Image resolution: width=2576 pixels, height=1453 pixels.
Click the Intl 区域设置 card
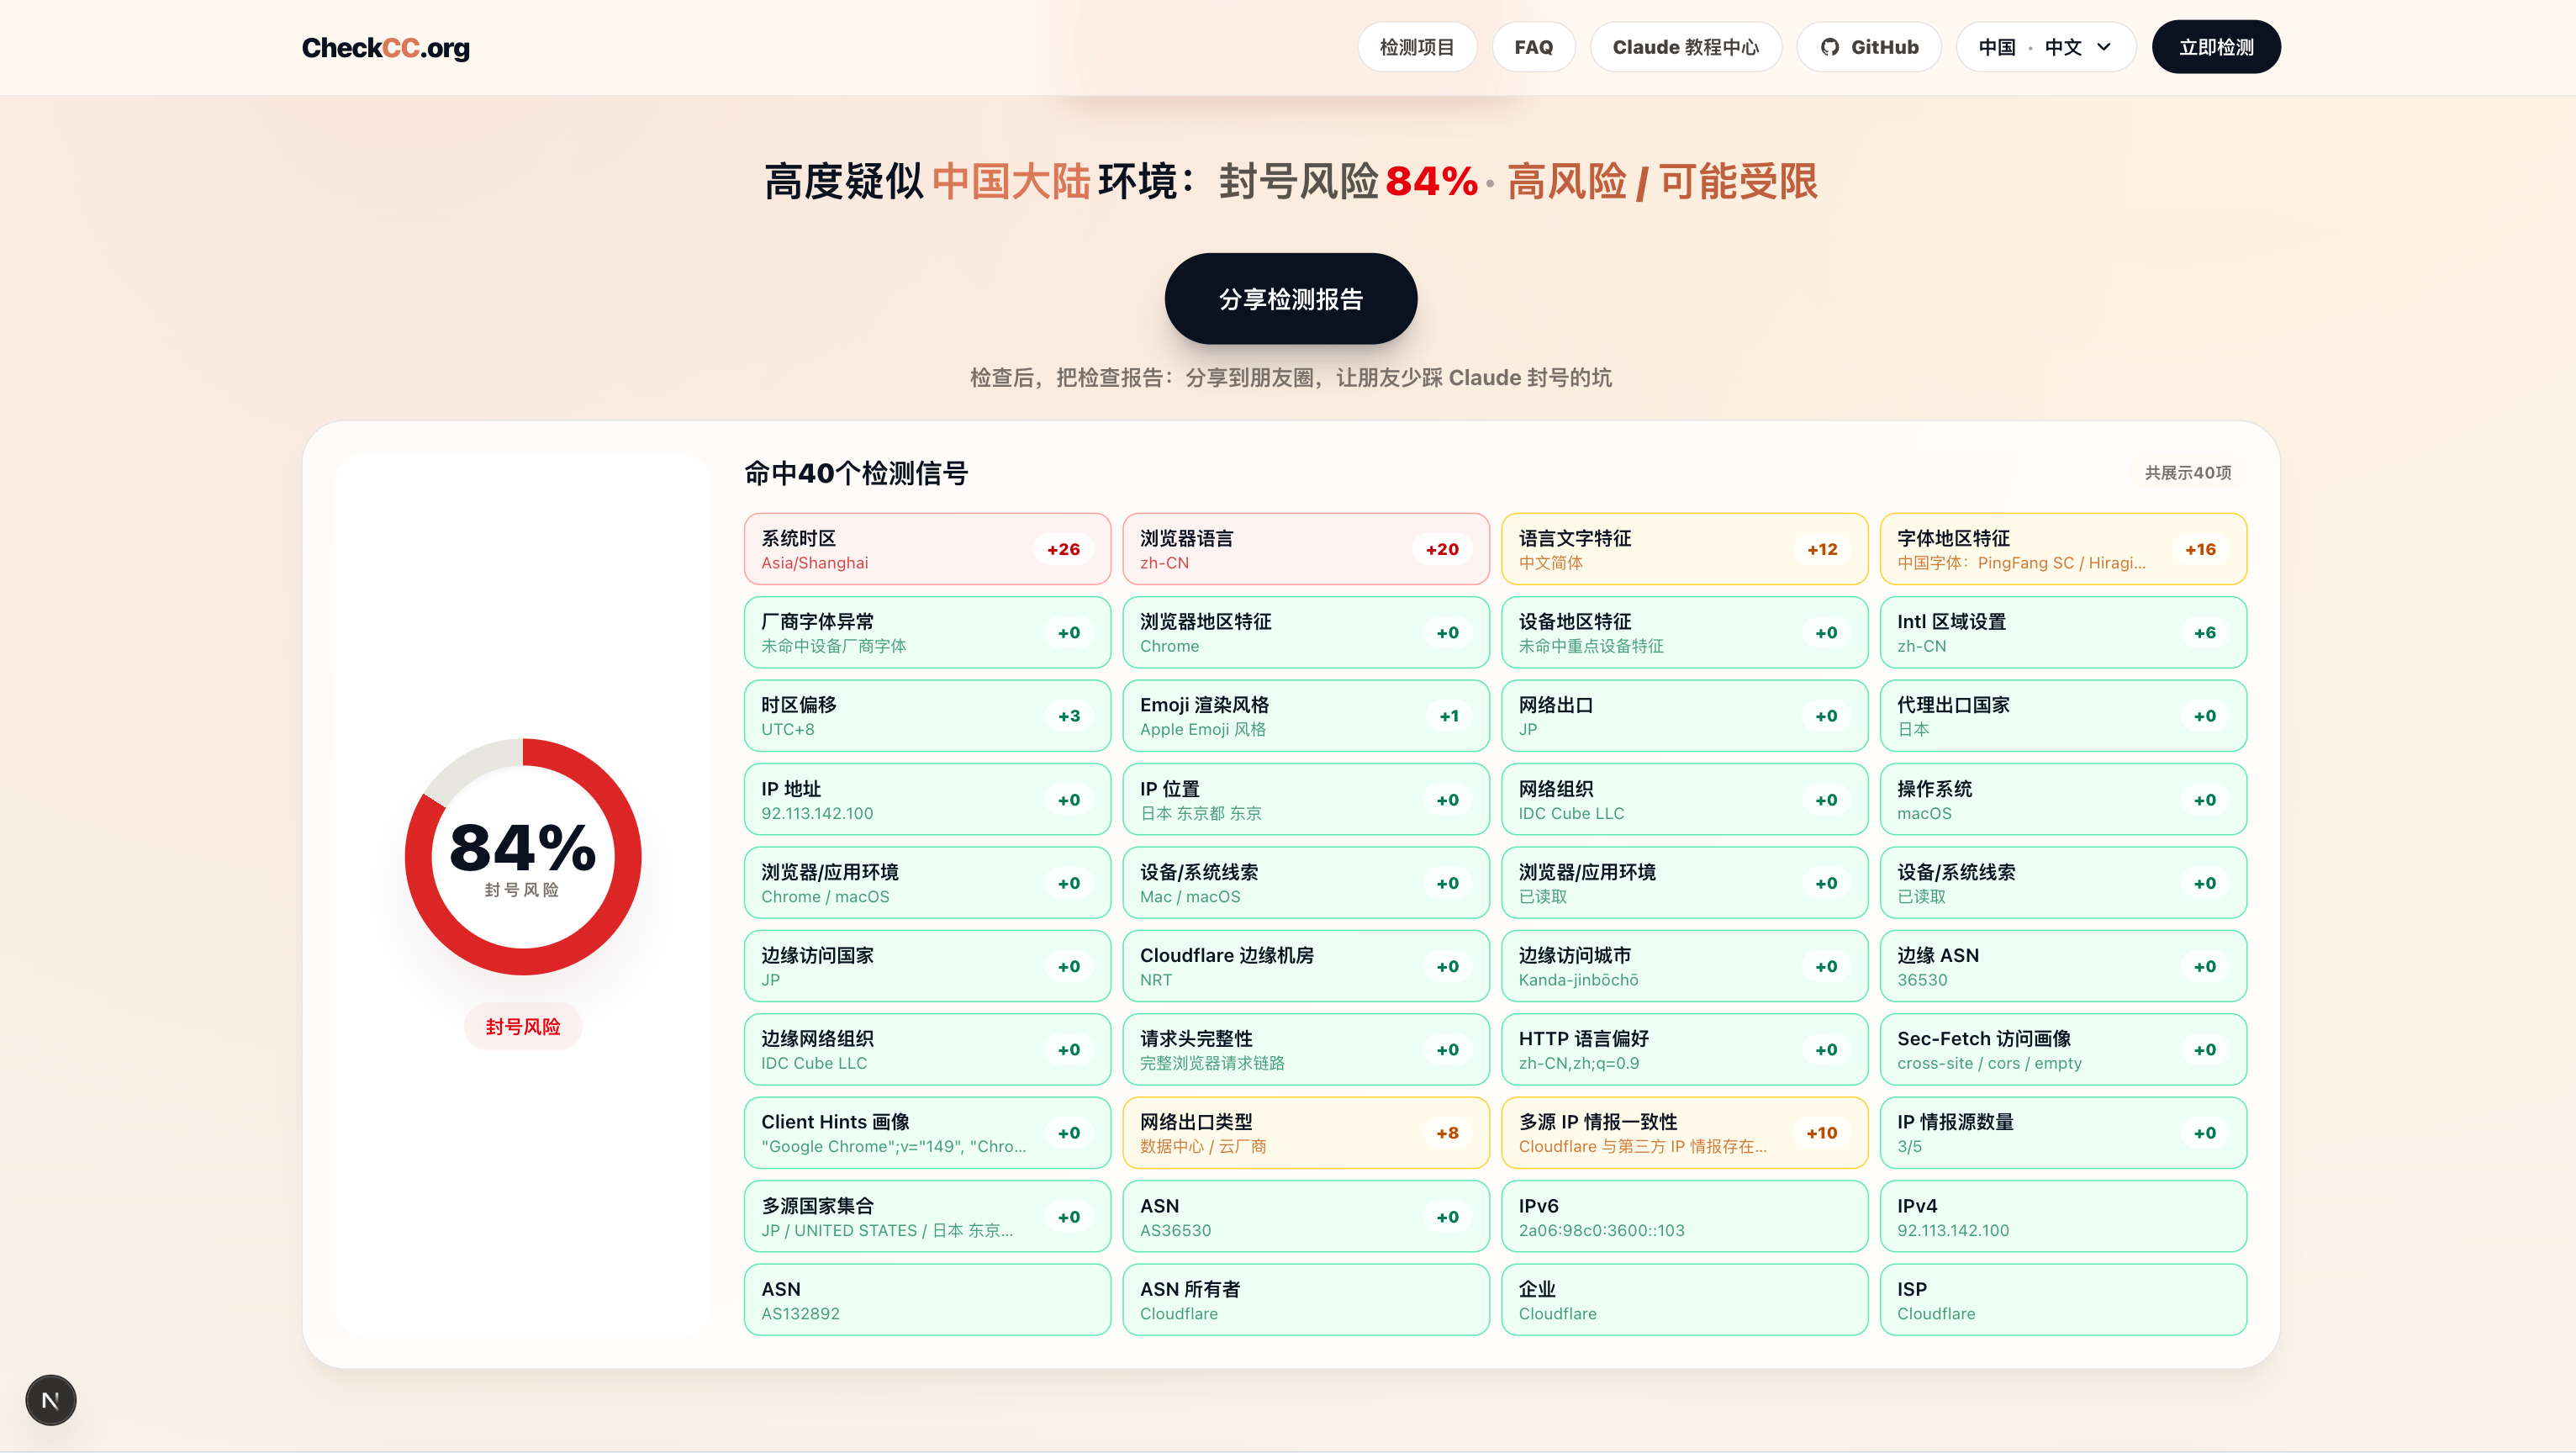2063,632
